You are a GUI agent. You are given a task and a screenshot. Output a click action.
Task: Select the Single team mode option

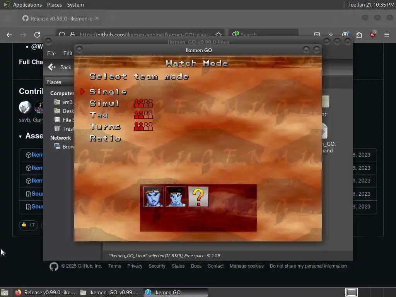108,92
